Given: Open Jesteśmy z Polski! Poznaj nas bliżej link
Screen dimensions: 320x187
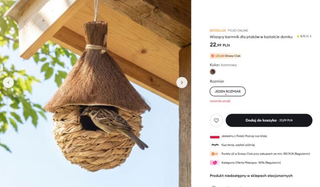Looking at the screenshot, I should click(x=244, y=136).
